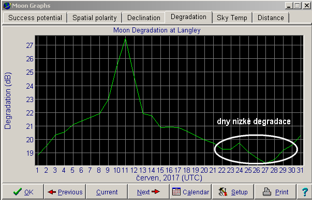Open the Calendar grid icon

(176, 191)
